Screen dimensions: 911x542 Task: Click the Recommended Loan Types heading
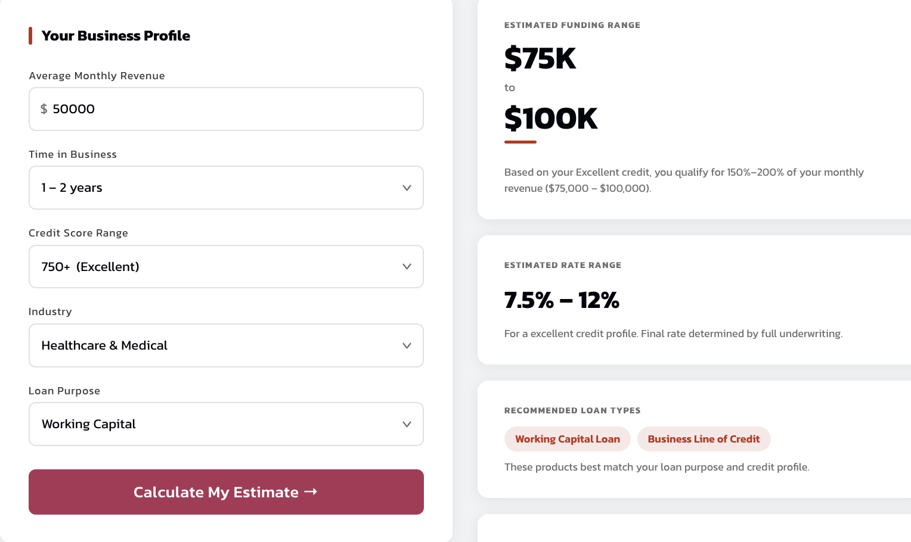pyautogui.click(x=572, y=410)
